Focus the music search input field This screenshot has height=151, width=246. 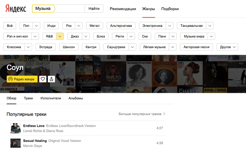(70, 9)
